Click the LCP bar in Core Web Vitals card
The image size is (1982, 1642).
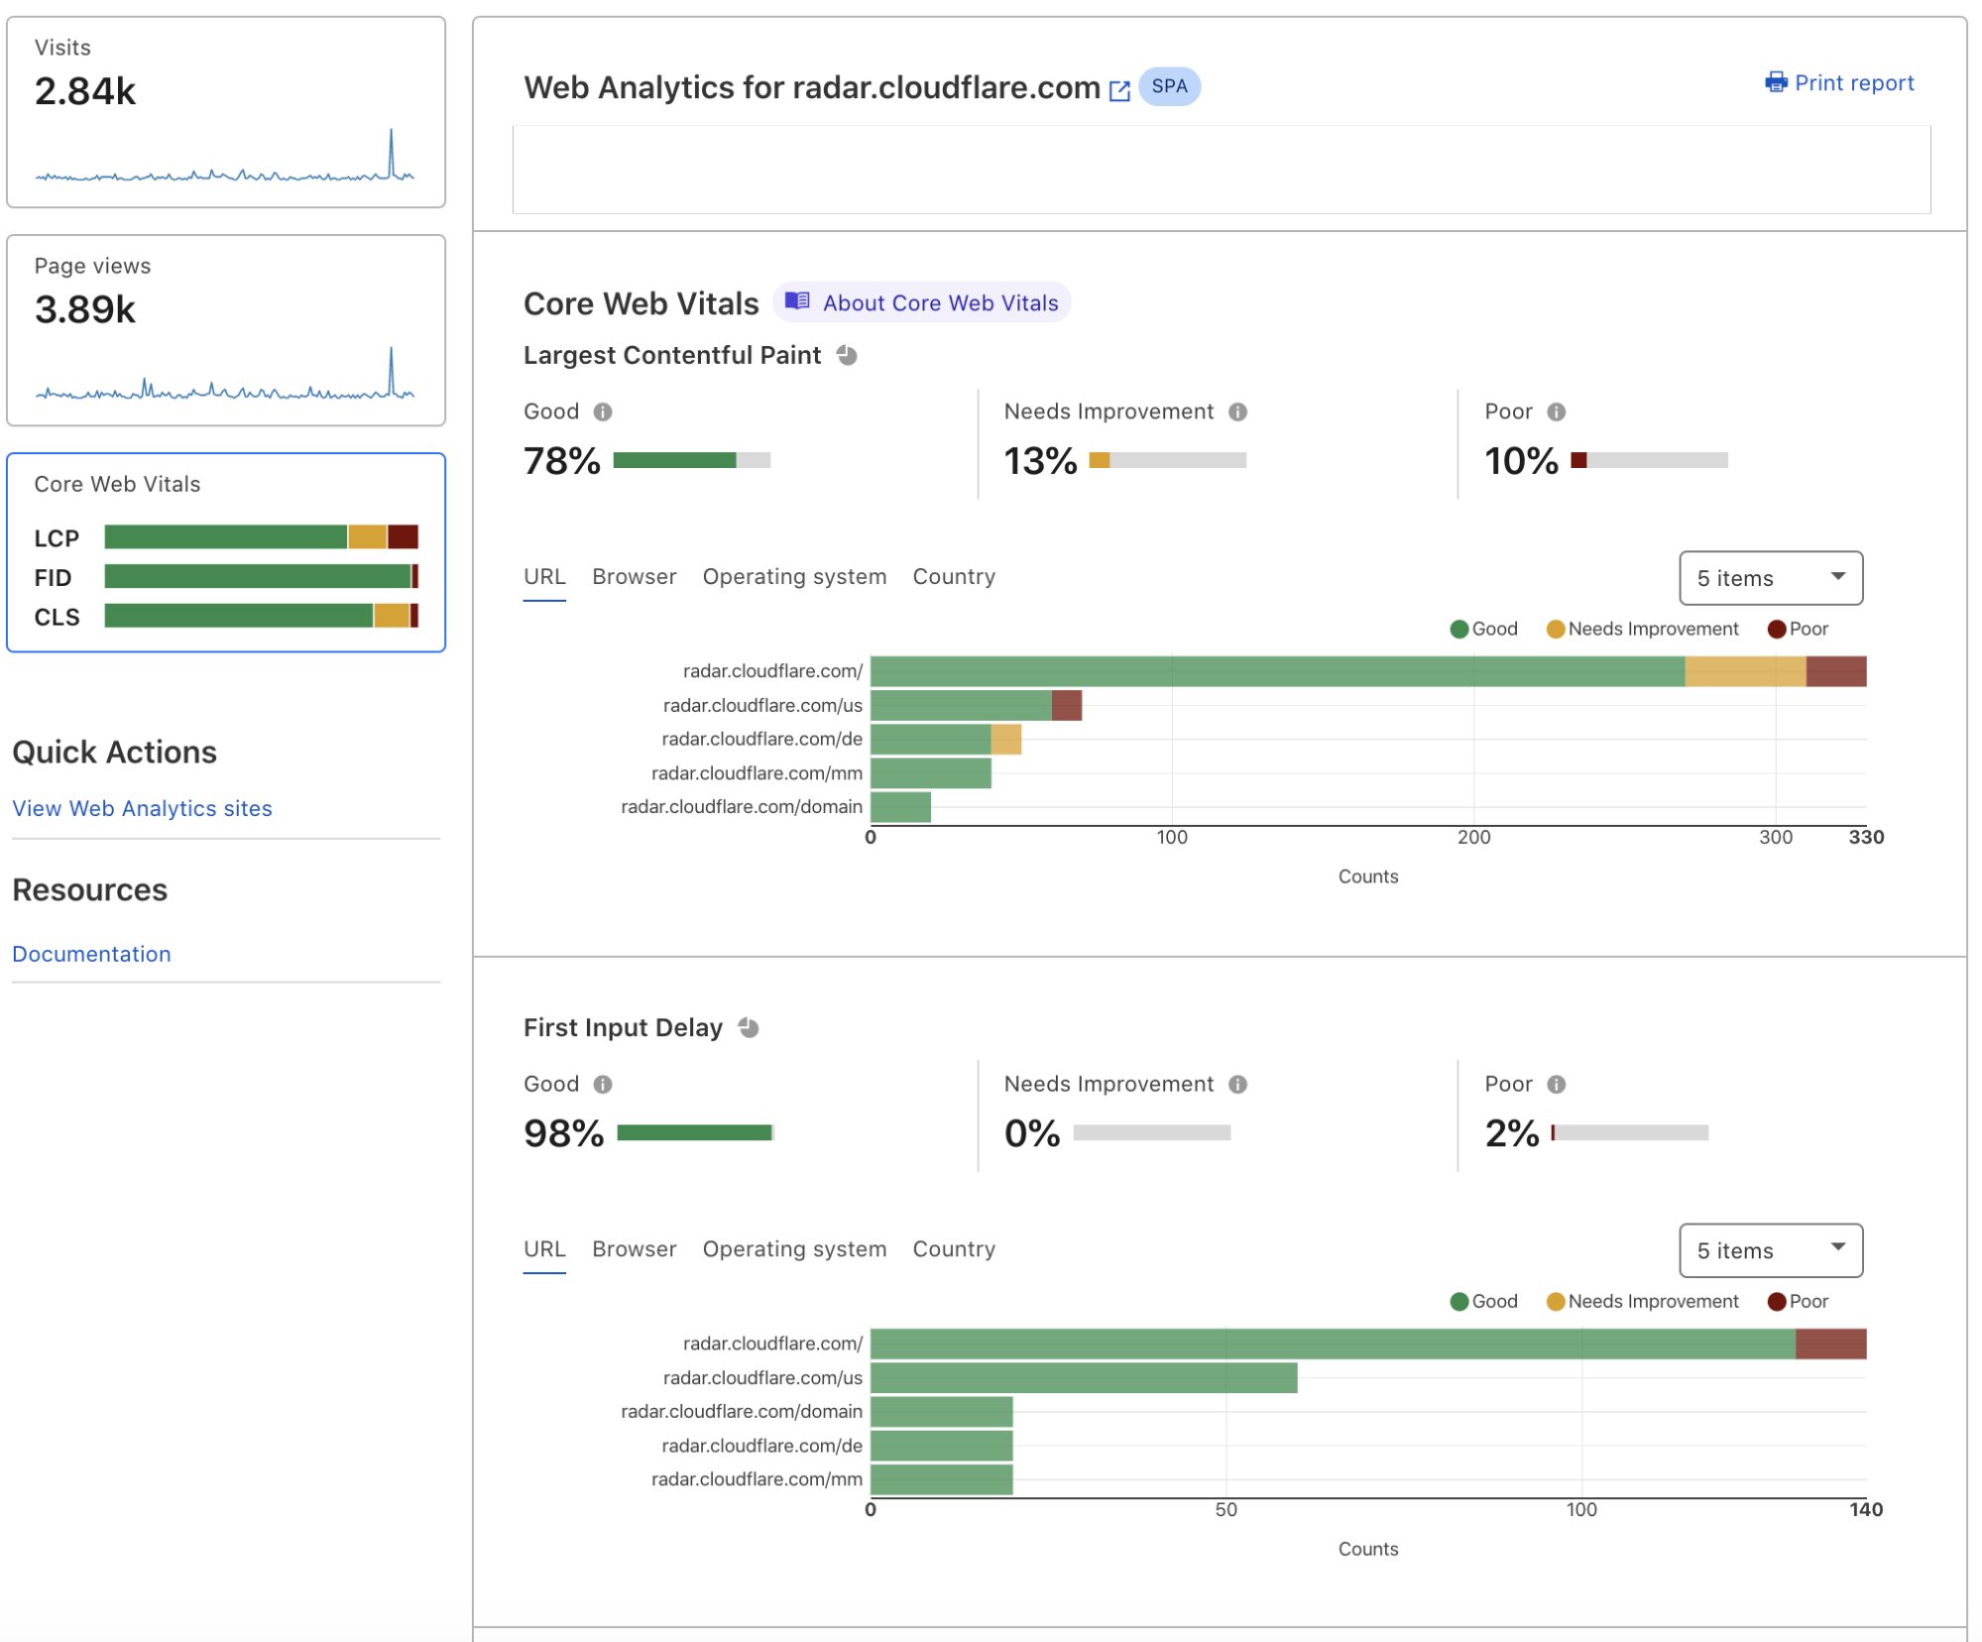pos(262,537)
